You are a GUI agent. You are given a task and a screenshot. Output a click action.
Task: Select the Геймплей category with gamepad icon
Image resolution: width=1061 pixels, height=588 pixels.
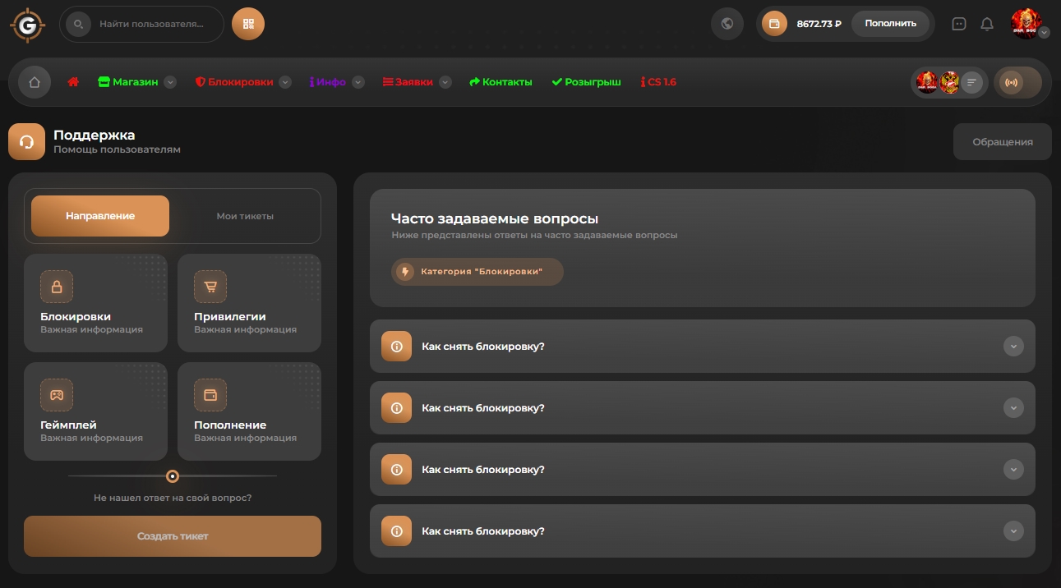(95, 411)
